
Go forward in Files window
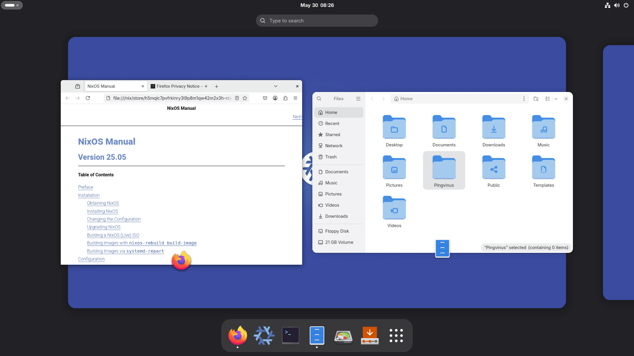[383, 99]
